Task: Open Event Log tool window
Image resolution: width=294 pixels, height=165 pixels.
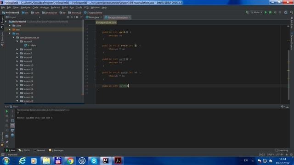Action: 282,150
